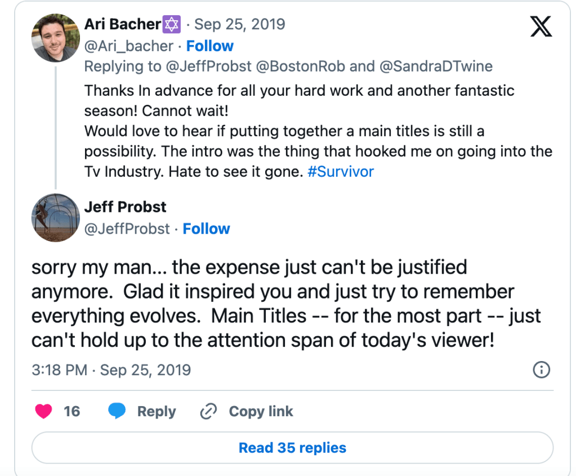Screen dimensions: 576x476
Task: Follow the @Ari_bacher account
Action: click(x=209, y=46)
